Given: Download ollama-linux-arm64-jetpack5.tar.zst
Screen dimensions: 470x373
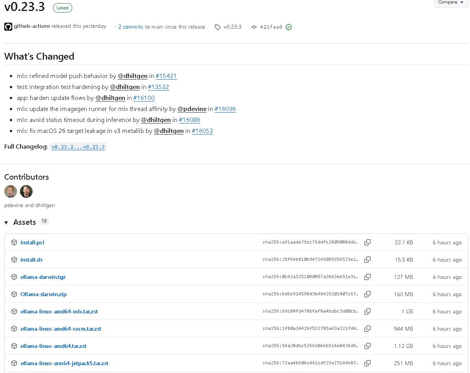Looking at the screenshot, I should 64,363.
